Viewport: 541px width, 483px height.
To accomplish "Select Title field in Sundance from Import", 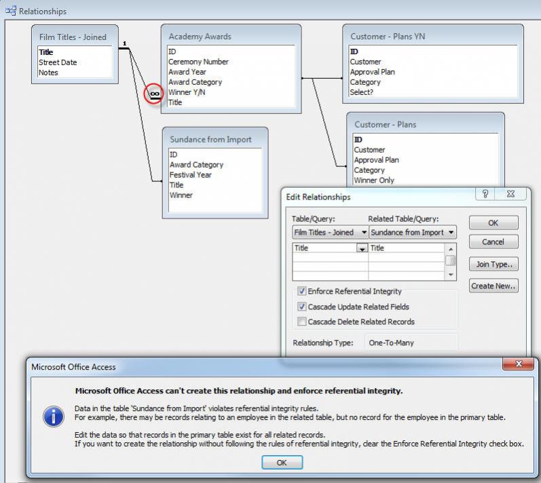I will pyautogui.click(x=176, y=185).
